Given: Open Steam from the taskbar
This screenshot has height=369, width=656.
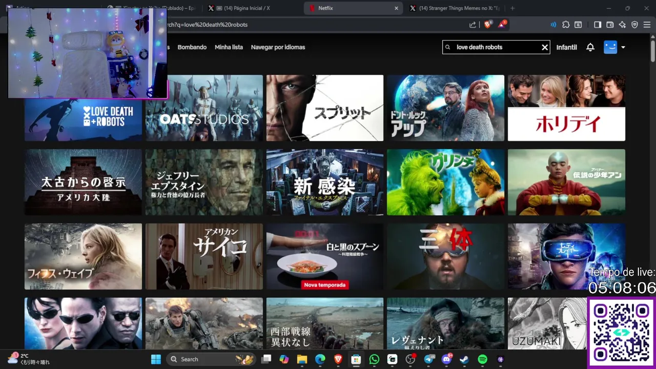Looking at the screenshot, I should pyautogui.click(x=464, y=359).
